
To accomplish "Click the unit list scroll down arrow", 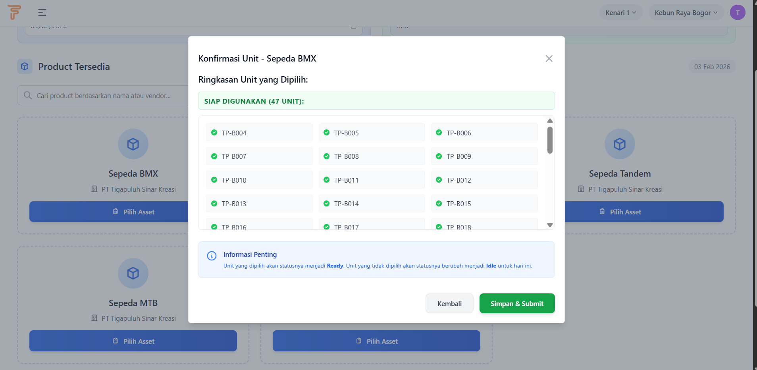I will pyautogui.click(x=550, y=225).
